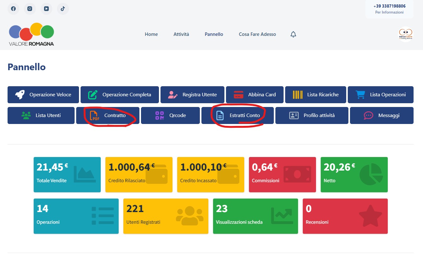Open the Instagram social icon

click(x=30, y=9)
